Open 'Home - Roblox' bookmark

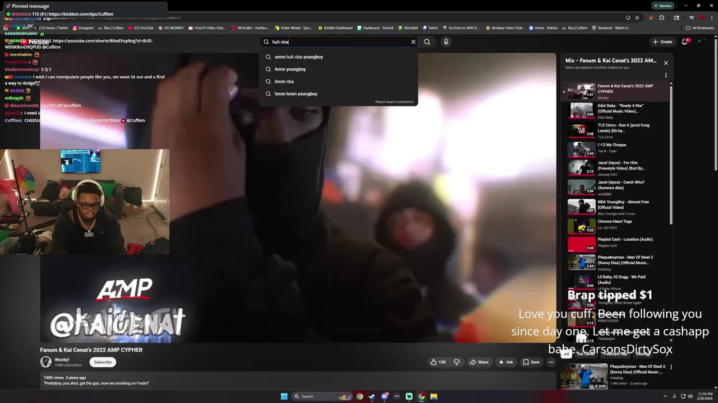544,28
